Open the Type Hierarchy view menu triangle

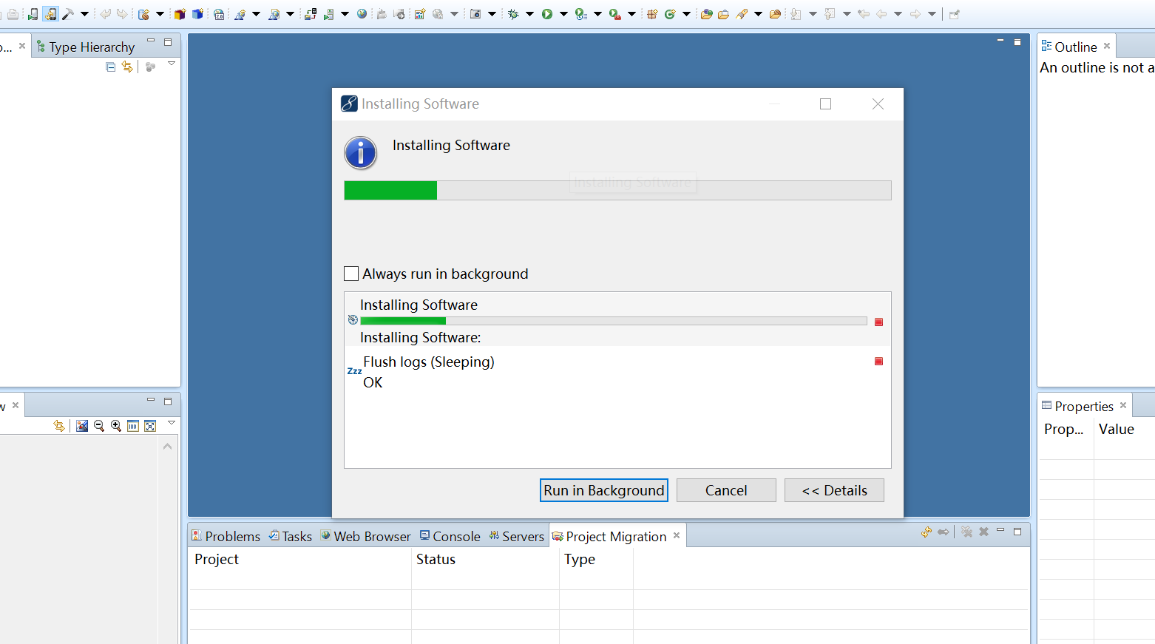172,64
